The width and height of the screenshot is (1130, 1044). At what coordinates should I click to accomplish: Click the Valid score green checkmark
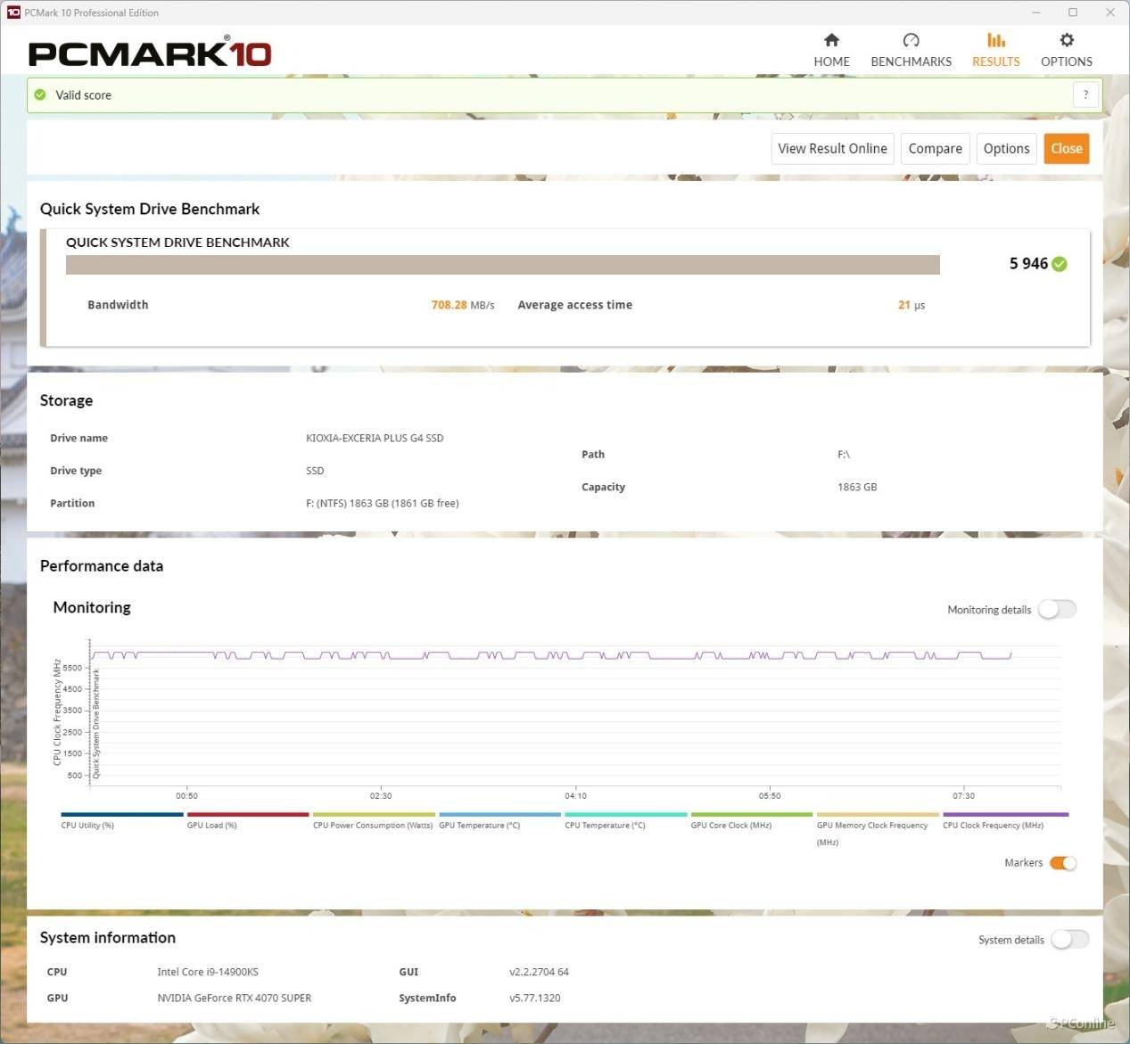pyautogui.click(x=40, y=95)
